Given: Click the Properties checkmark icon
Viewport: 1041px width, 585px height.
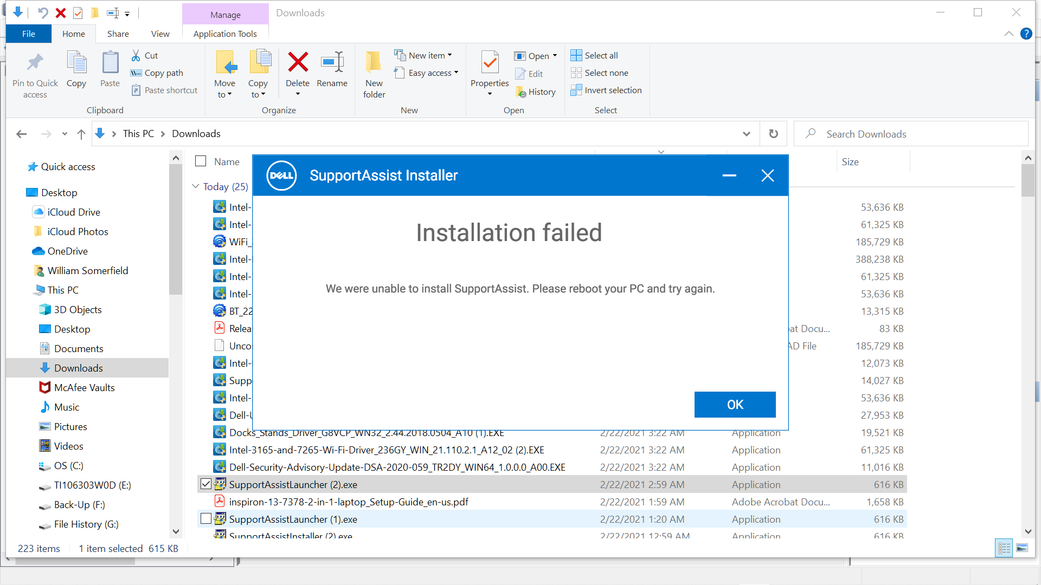Looking at the screenshot, I should click(490, 63).
